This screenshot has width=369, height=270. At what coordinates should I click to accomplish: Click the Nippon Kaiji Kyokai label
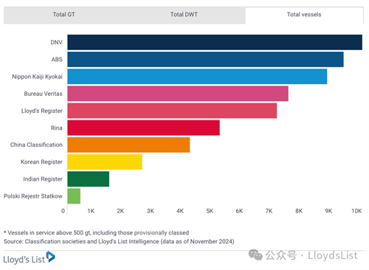click(x=37, y=77)
